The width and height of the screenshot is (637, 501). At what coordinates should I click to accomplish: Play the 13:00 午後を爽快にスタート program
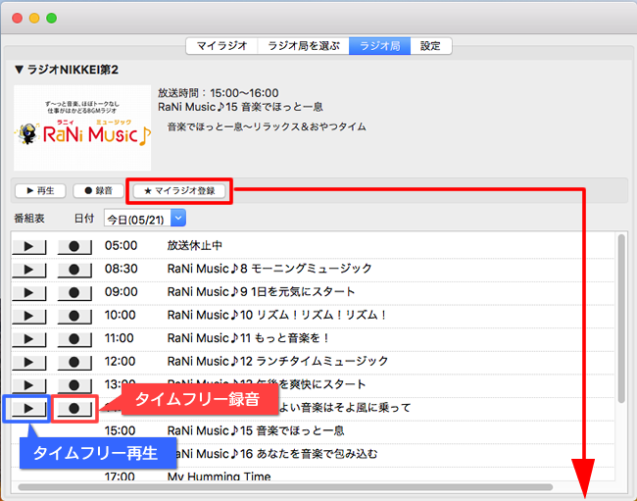point(28,385)
